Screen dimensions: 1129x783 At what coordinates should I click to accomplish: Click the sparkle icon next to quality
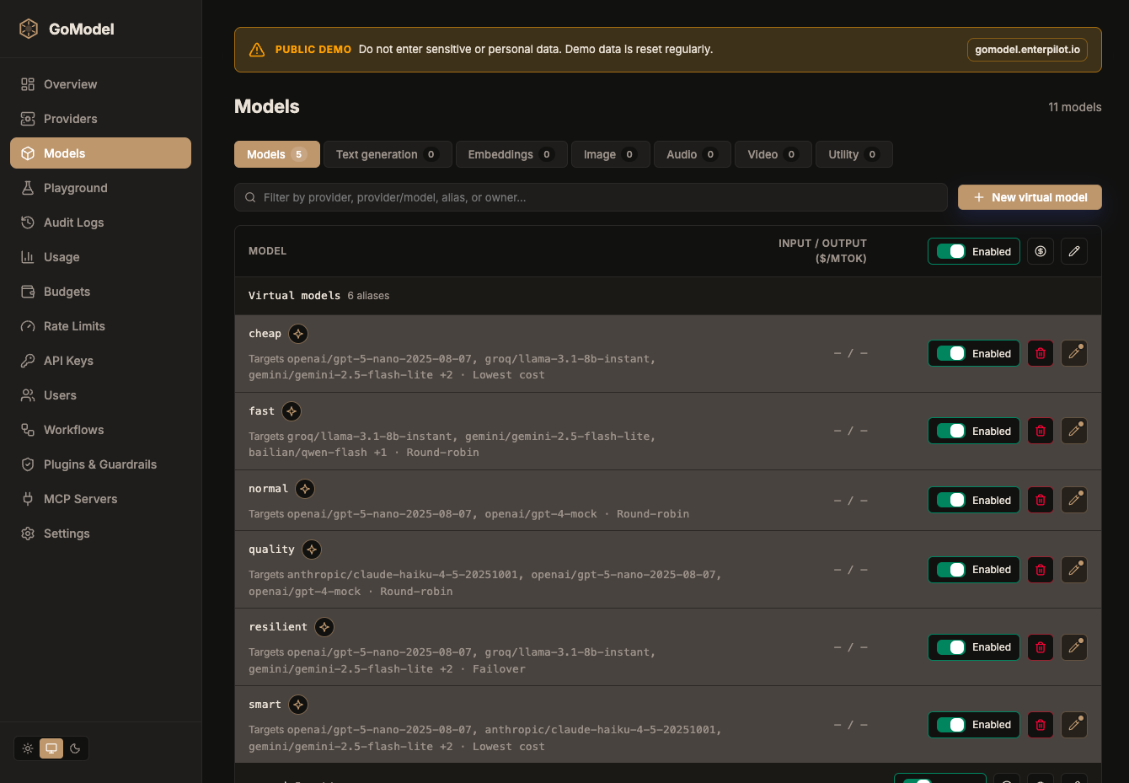pyautogui.click(x=312, y=550)
